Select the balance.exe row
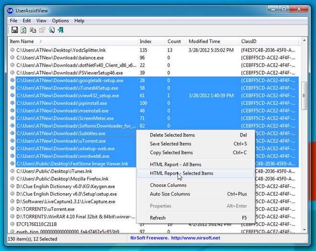 coord(153,58)
